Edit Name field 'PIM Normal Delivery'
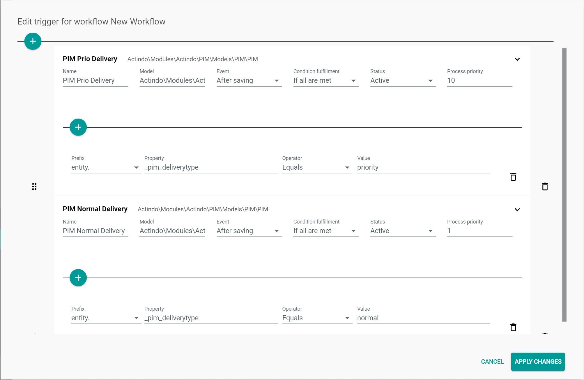 (x=95, y=231)
